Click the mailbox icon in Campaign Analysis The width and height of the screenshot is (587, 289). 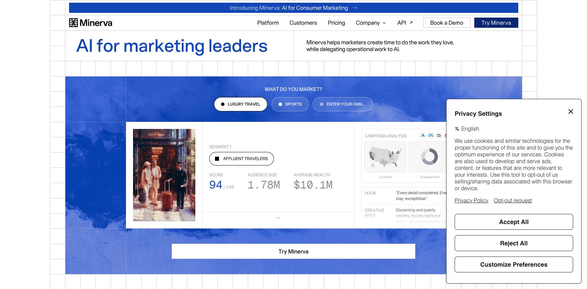(x=439, y=135)
